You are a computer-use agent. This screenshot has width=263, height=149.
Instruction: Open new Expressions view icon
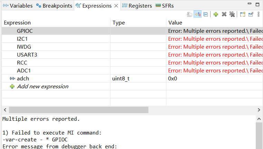pyautogui.click(x=243, y=14)
